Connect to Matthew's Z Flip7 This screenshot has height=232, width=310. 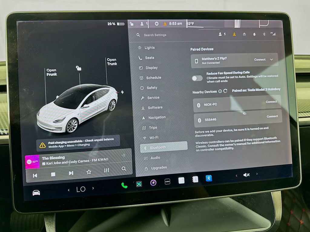click(259, 60)
